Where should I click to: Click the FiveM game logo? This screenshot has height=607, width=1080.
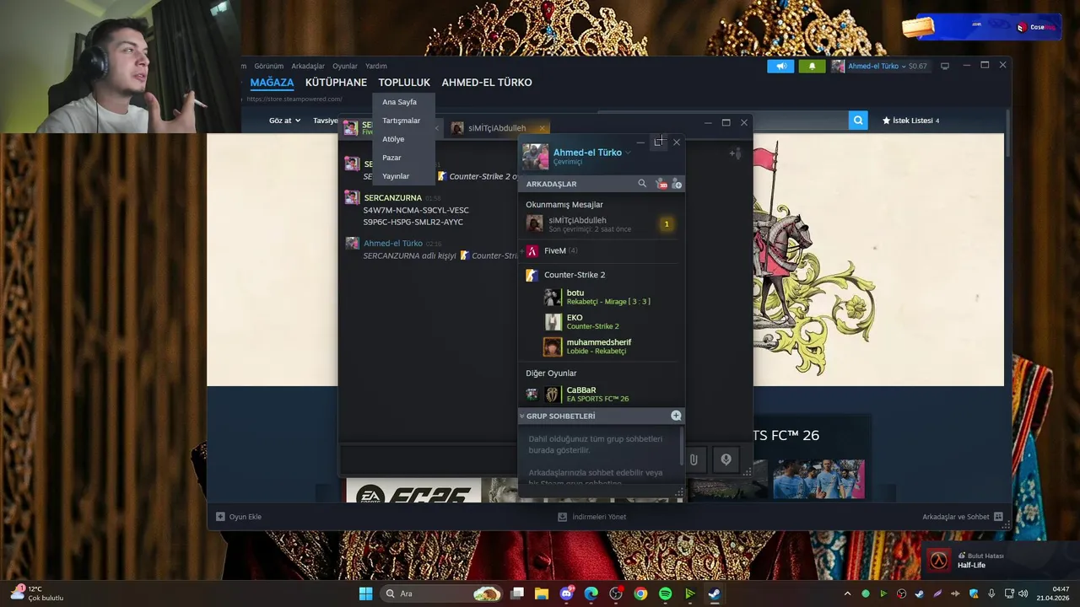(x=532, y=250)
